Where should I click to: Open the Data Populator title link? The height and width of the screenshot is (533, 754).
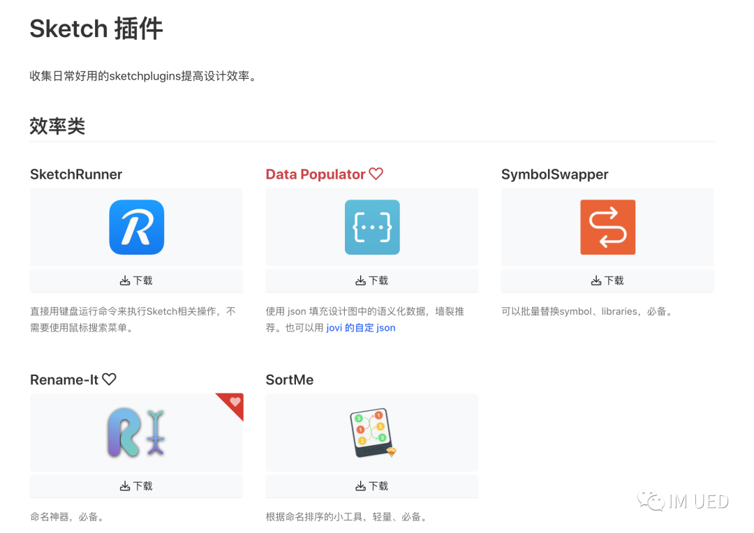click(316, 174)
